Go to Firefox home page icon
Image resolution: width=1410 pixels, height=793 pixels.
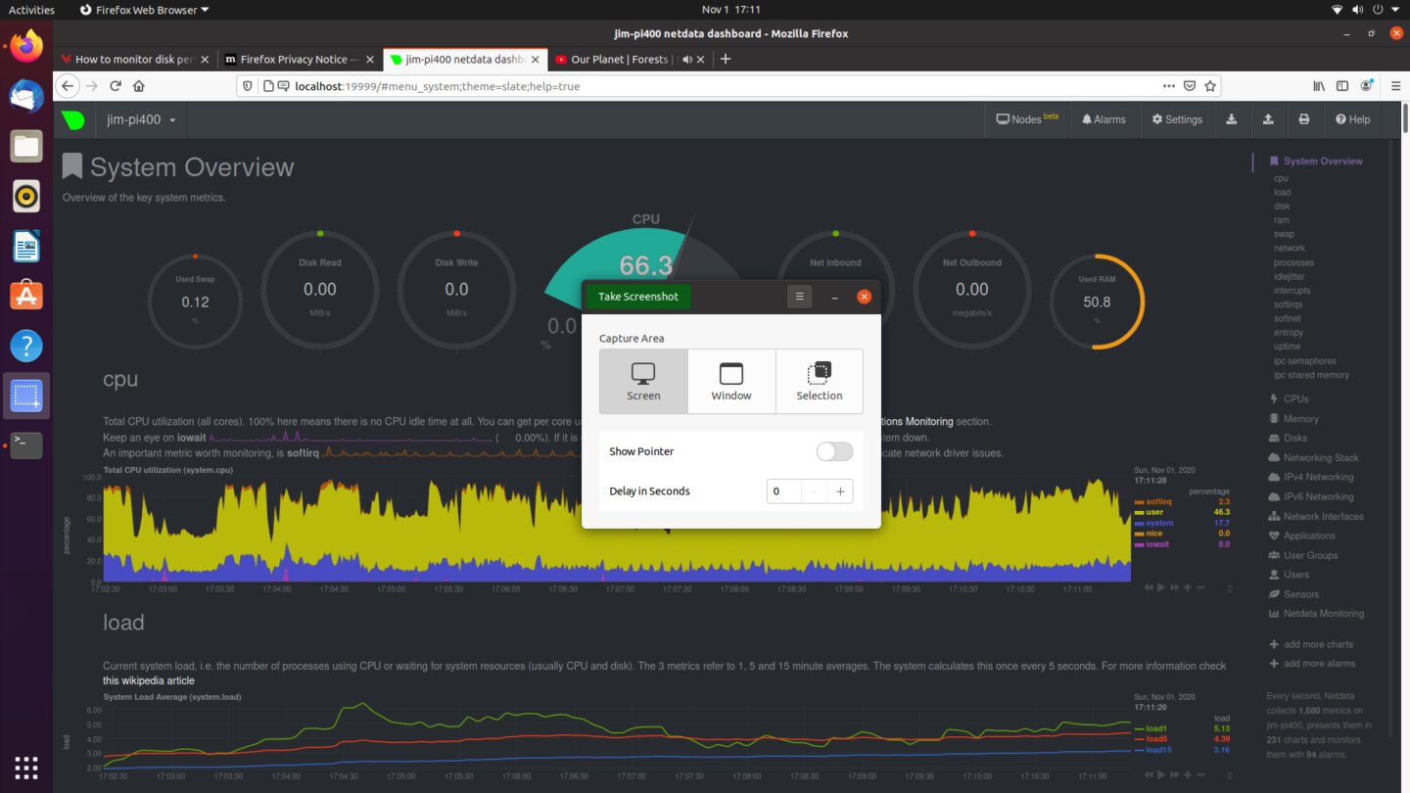pyautogui.click(x=139, y=86)
